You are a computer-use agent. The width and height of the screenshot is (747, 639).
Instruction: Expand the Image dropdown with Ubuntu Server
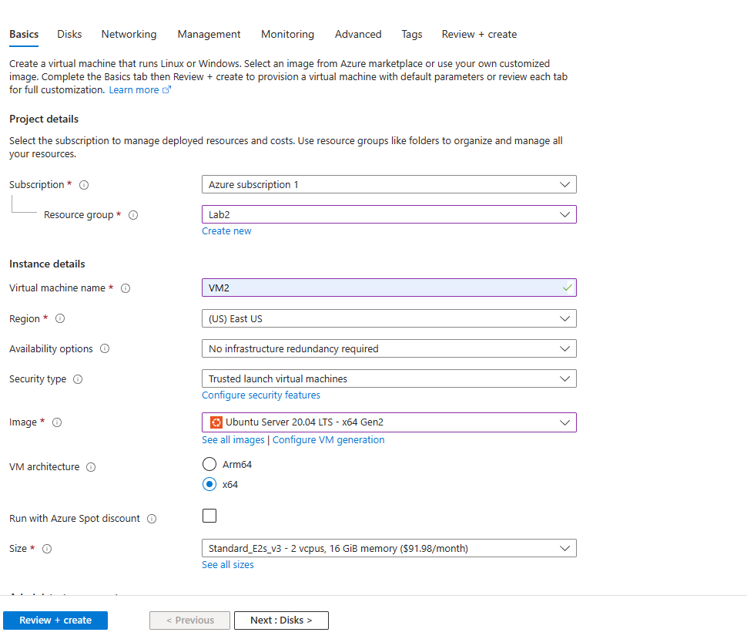point(389,422)
